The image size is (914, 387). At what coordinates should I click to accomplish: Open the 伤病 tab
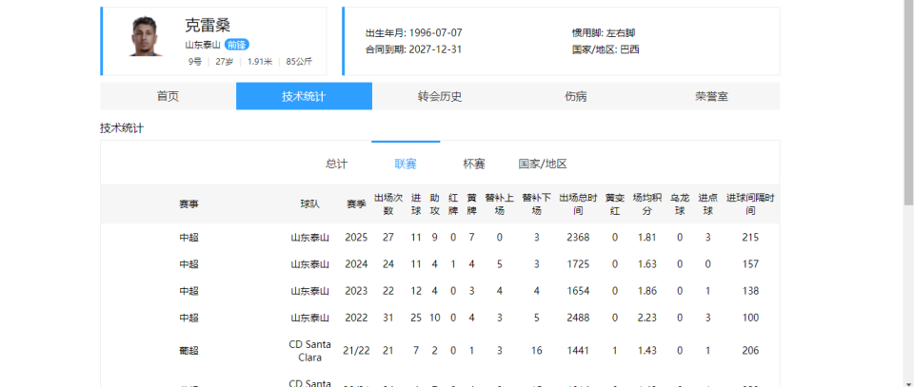(x=575, y=96)
